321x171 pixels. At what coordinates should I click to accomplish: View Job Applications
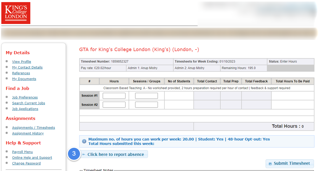click(x=25, y=109)
